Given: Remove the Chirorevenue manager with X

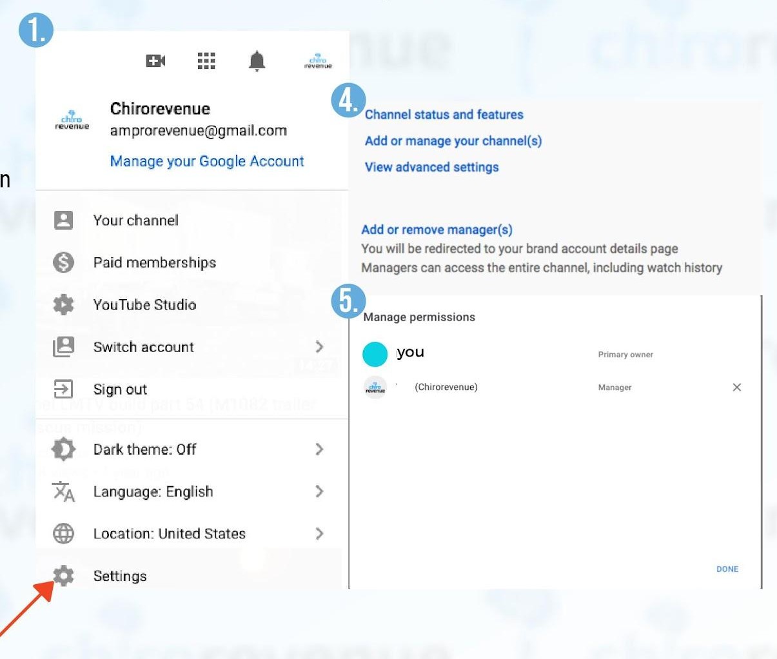Looking at the screenshot, I should (736, 387).
